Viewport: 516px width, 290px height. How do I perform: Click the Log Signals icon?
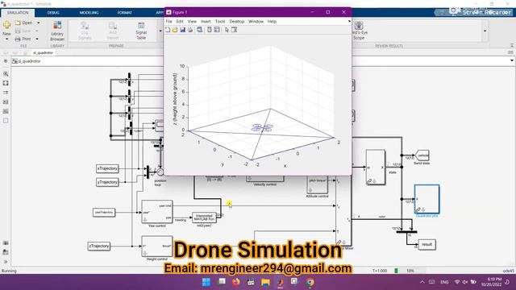point(85,31)
